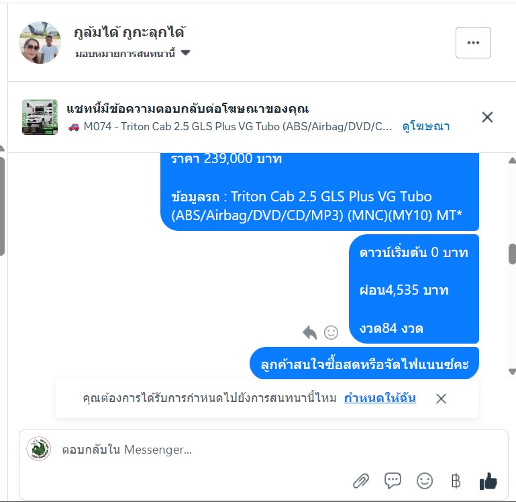React to message with smiley icon

click(331, 332)
